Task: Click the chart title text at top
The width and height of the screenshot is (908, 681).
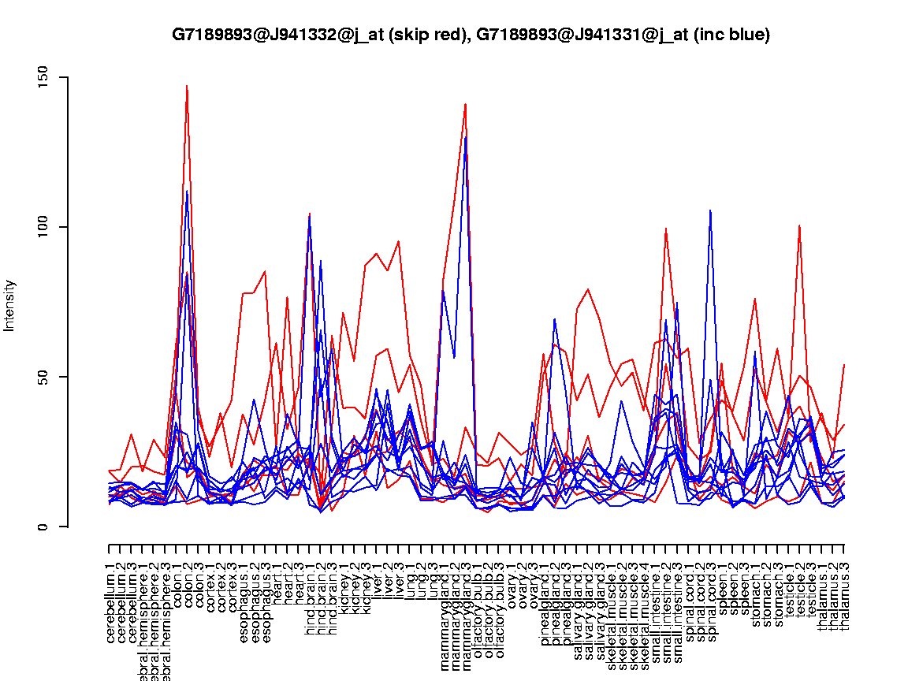Action: (471, 35)
